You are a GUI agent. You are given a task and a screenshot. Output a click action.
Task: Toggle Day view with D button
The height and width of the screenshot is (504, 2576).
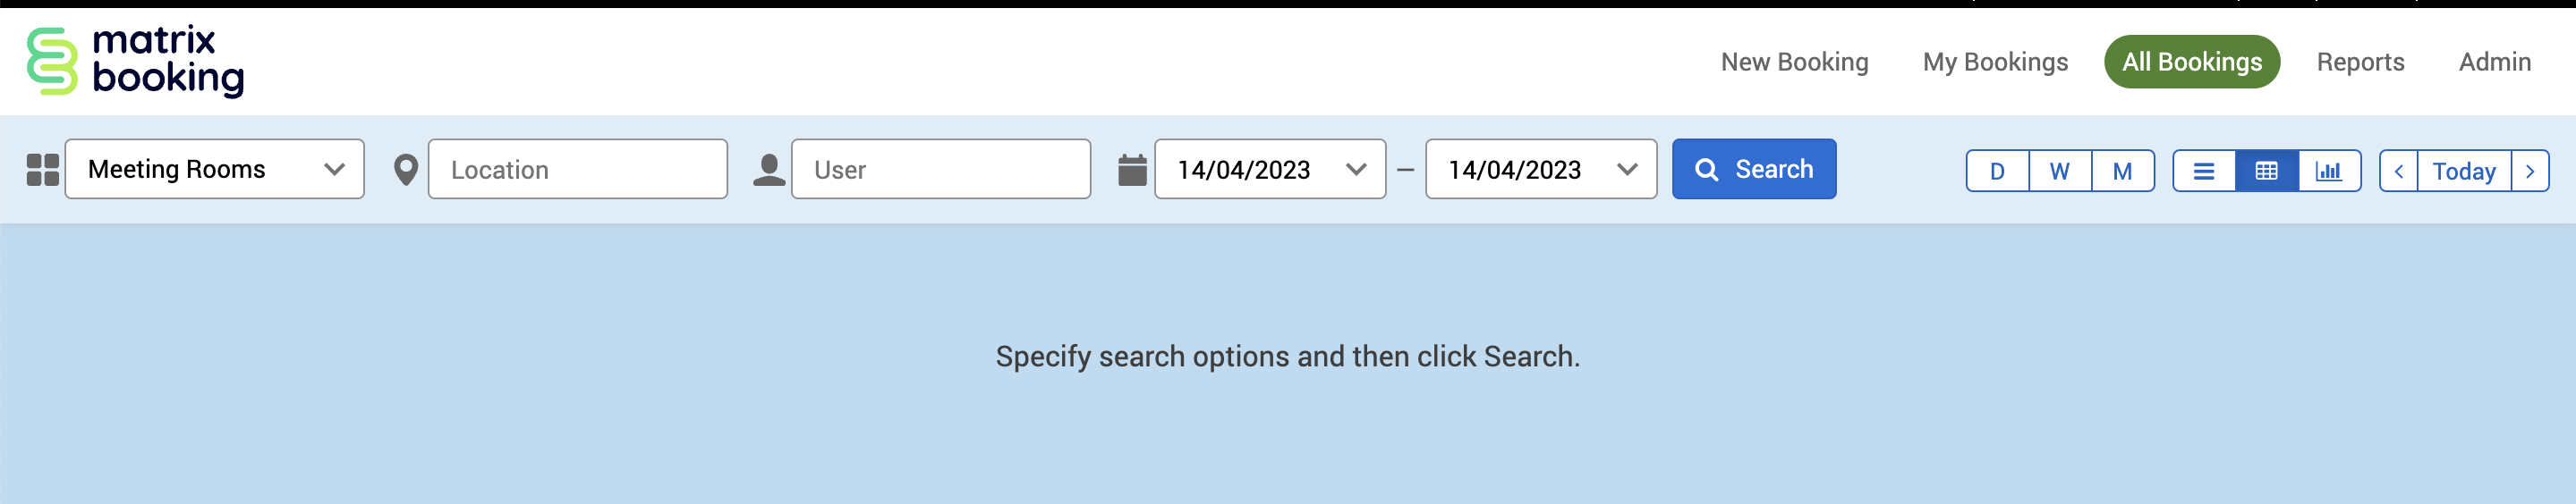pos(1997,171)
